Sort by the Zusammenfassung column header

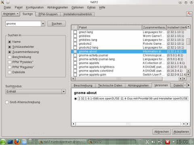coord(154,27)
